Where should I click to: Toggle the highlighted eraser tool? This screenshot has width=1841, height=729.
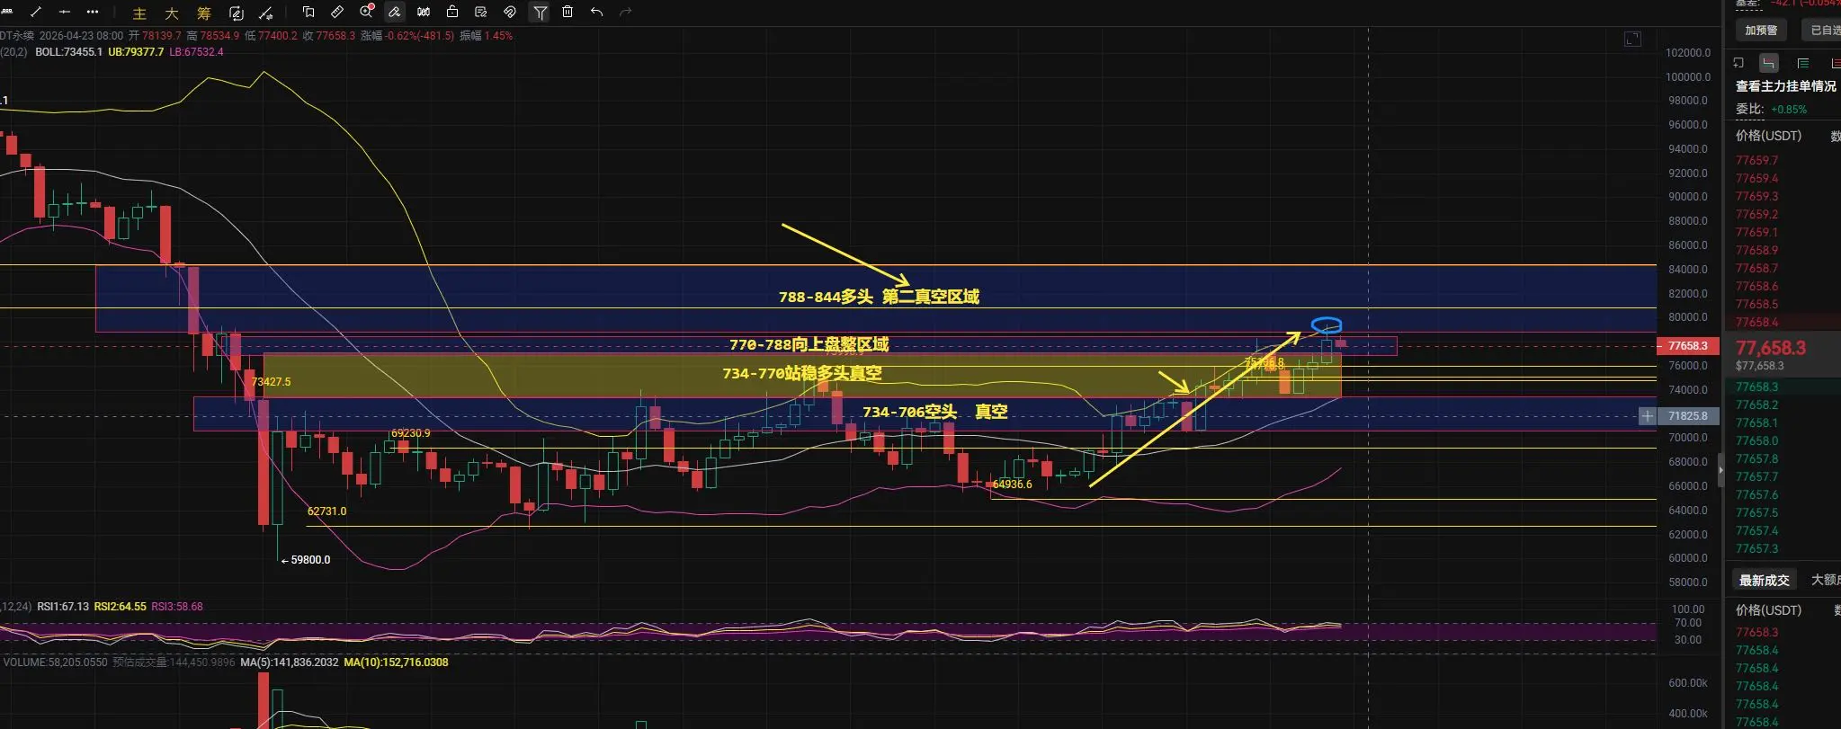[395, 12]
